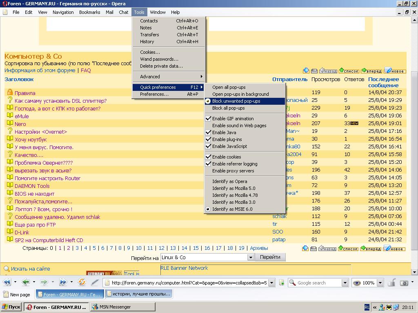Screen dimensions: 418x313
Task: Click the 'список' button above the thread table
Action: (x=349, y=71)
